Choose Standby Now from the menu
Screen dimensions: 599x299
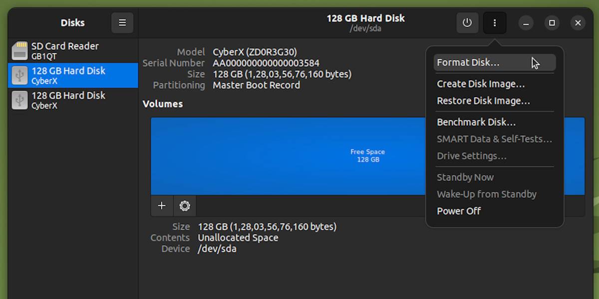coord(465,177)
